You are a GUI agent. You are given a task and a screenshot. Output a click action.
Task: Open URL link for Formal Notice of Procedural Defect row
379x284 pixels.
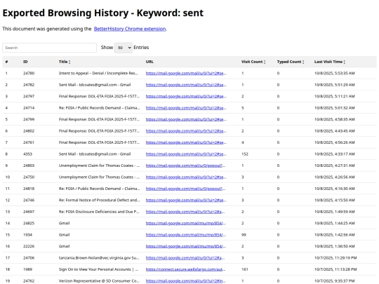tap(186, 200)
